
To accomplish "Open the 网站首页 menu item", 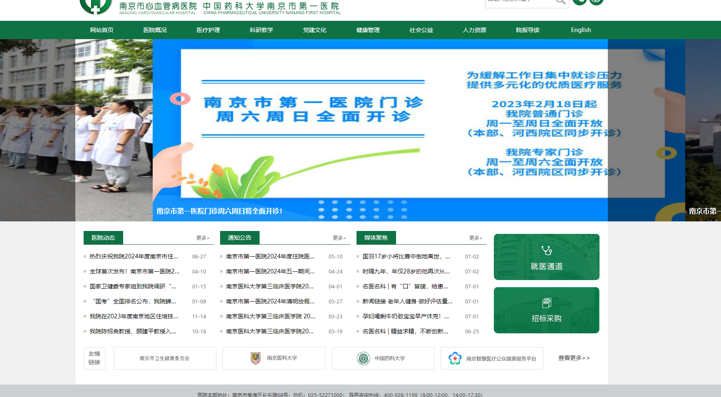I will [102, 30].
